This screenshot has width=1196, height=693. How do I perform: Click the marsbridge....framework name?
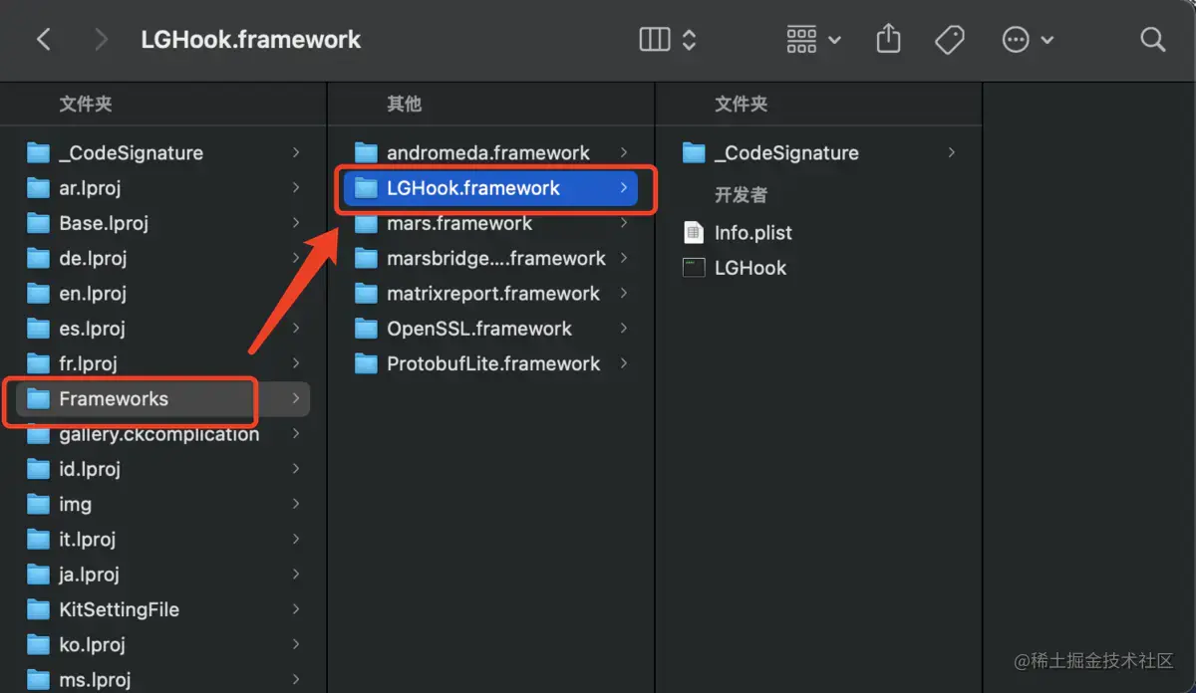pyautogui.click(x=496, y=258)
